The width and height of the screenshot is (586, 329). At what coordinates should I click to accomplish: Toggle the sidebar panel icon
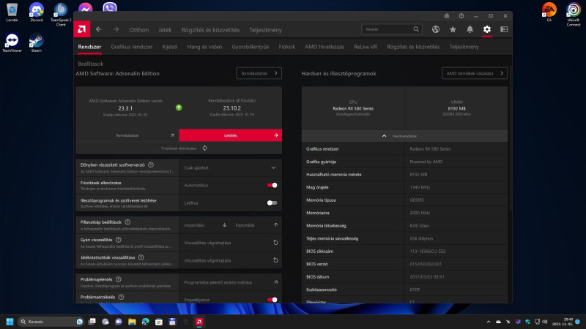[x=504, y=29]
